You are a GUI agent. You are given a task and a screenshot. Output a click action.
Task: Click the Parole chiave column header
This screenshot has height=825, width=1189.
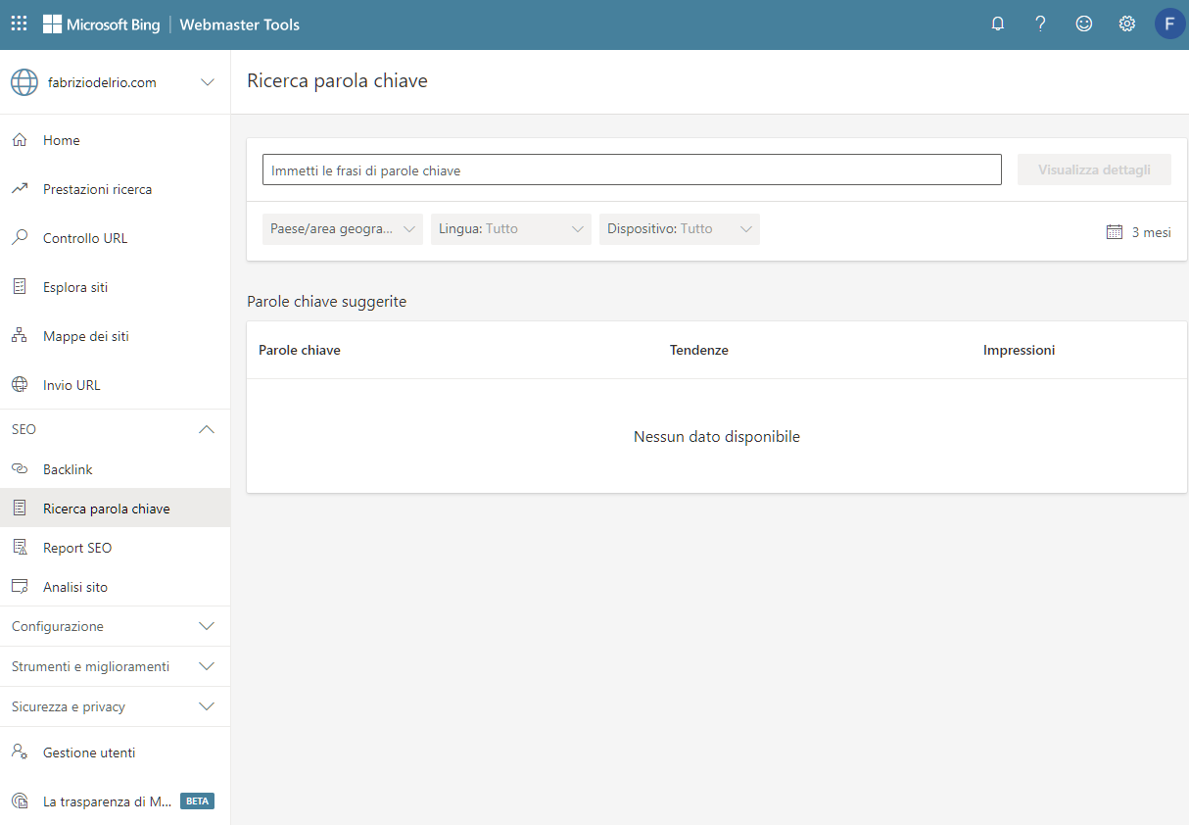300,350
